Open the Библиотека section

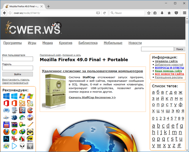(88, 43)
